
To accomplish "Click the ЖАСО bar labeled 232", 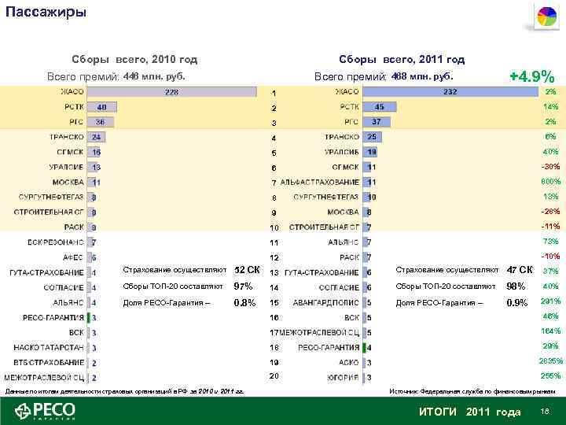I will pos(450,92).
